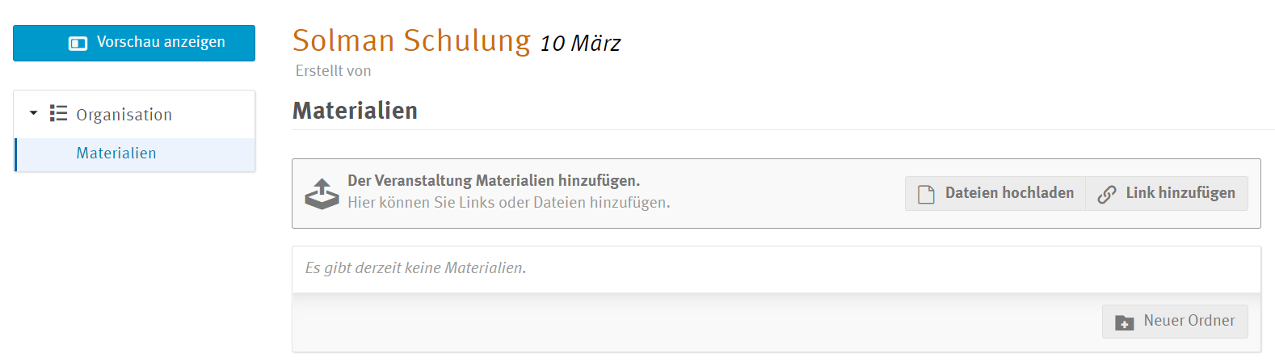Image resolution: width=1275 pixels, height=362 pixels.
Task: Click the document icon in Dateien hochladen
Action: click(x=926, y=194)
